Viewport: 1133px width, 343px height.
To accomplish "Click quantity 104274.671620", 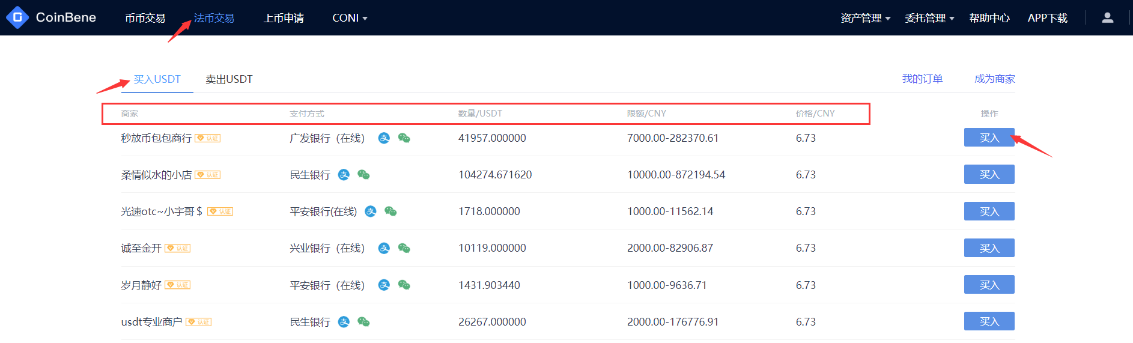I will tap(495, 175).
